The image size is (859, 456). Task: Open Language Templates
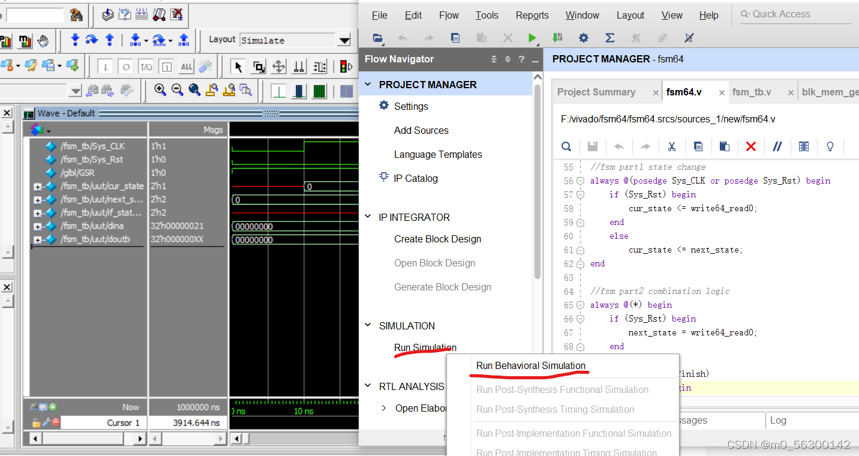click(x=438, y=154)
